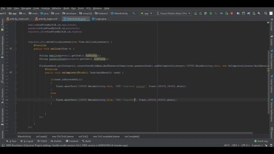Click the 4 spaces indent selector
Viewport: 274px width, 154px height.
coord(257,145)
